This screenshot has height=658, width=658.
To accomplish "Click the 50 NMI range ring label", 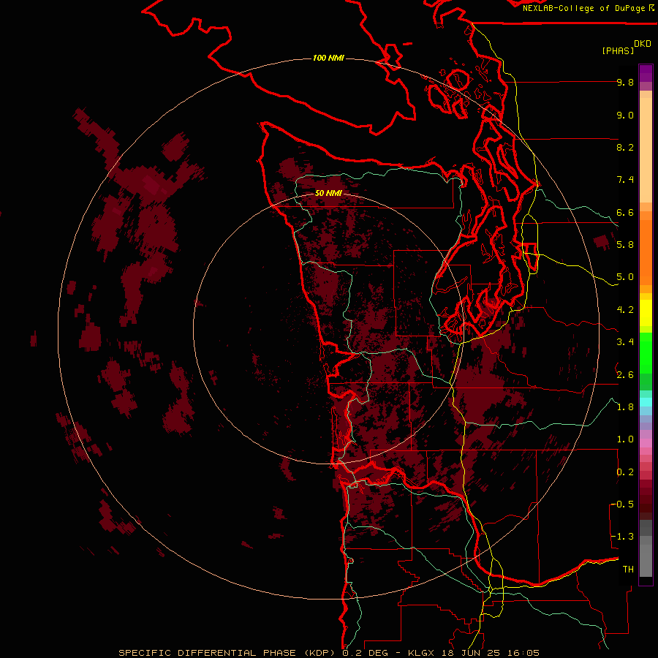I will tap(328, 193).
